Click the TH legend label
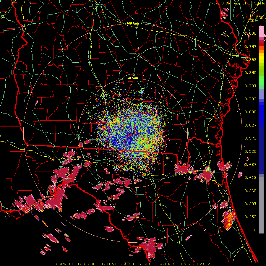Screen dimensions: 266x266 pos(254,230)
